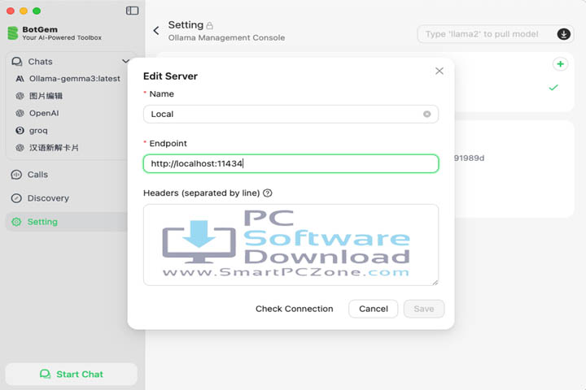Click the OpenAI chat icon

pyautogui.click(x=20, y=113)
